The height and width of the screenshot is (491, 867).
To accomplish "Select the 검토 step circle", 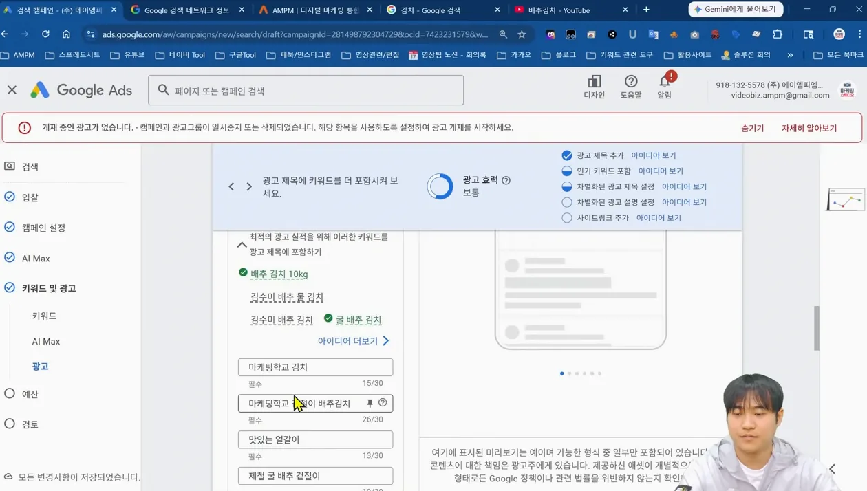I will click(10, 424).
